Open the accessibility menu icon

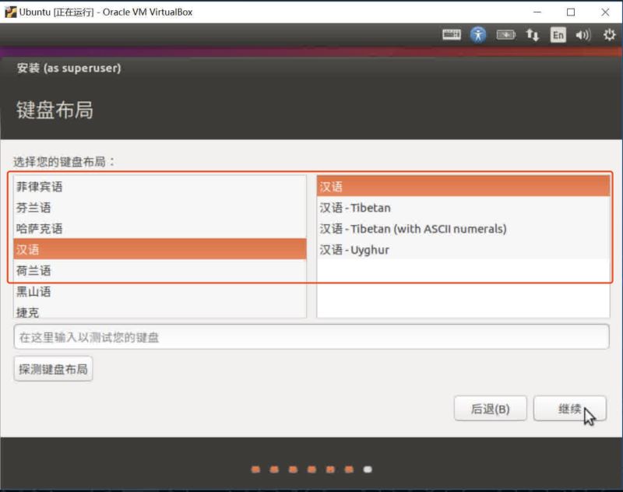point(478,35)
